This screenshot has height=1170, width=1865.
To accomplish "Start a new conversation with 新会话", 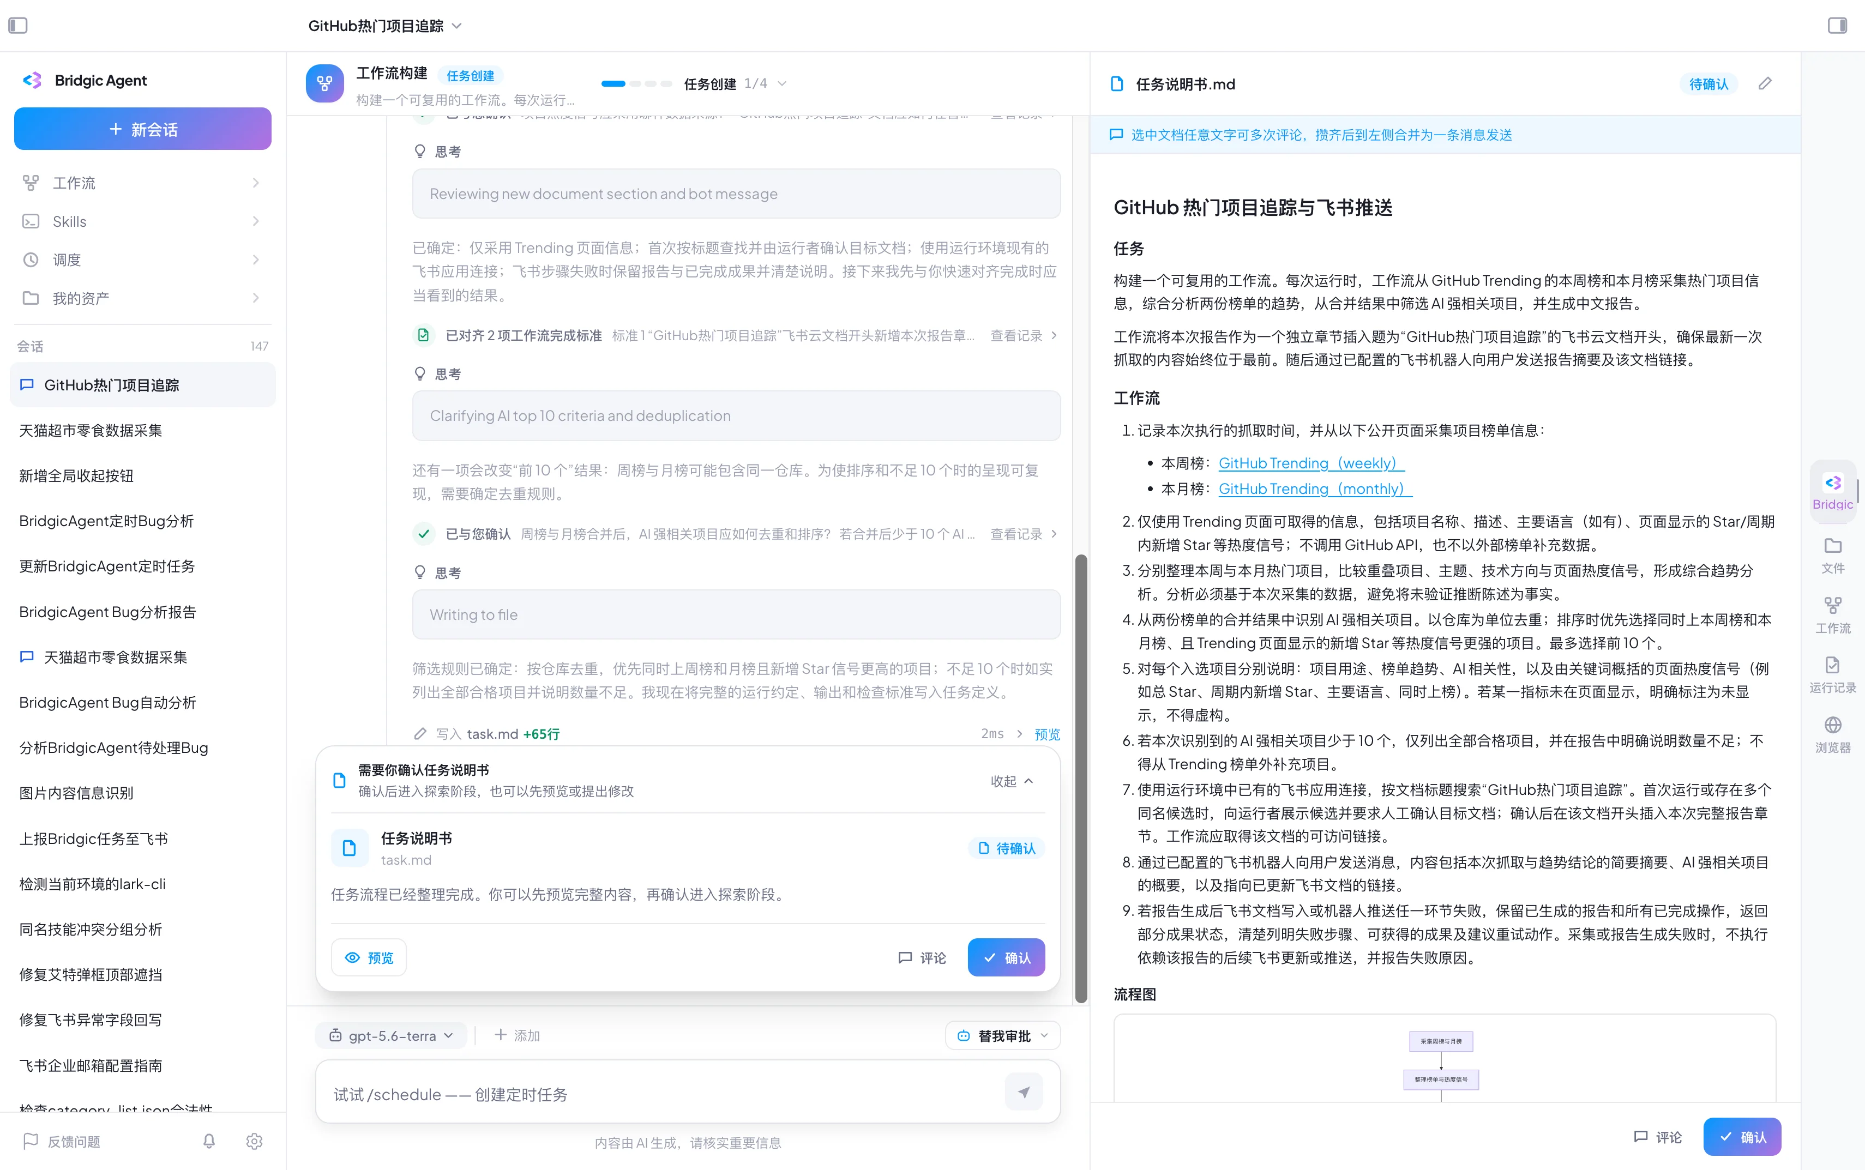I will click(142, 129).
